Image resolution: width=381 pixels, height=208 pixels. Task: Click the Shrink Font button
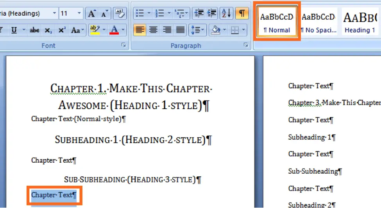click(x=105, y=13)
